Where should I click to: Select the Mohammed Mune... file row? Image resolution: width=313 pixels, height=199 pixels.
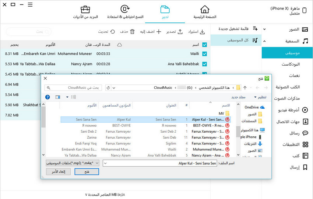pos(145,150)
